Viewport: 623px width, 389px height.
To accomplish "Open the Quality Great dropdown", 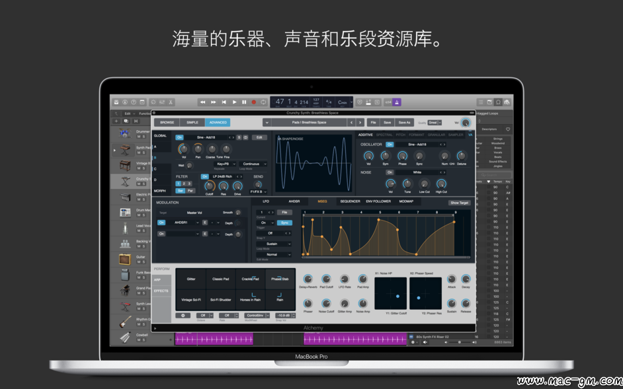I will click(435, 123).
